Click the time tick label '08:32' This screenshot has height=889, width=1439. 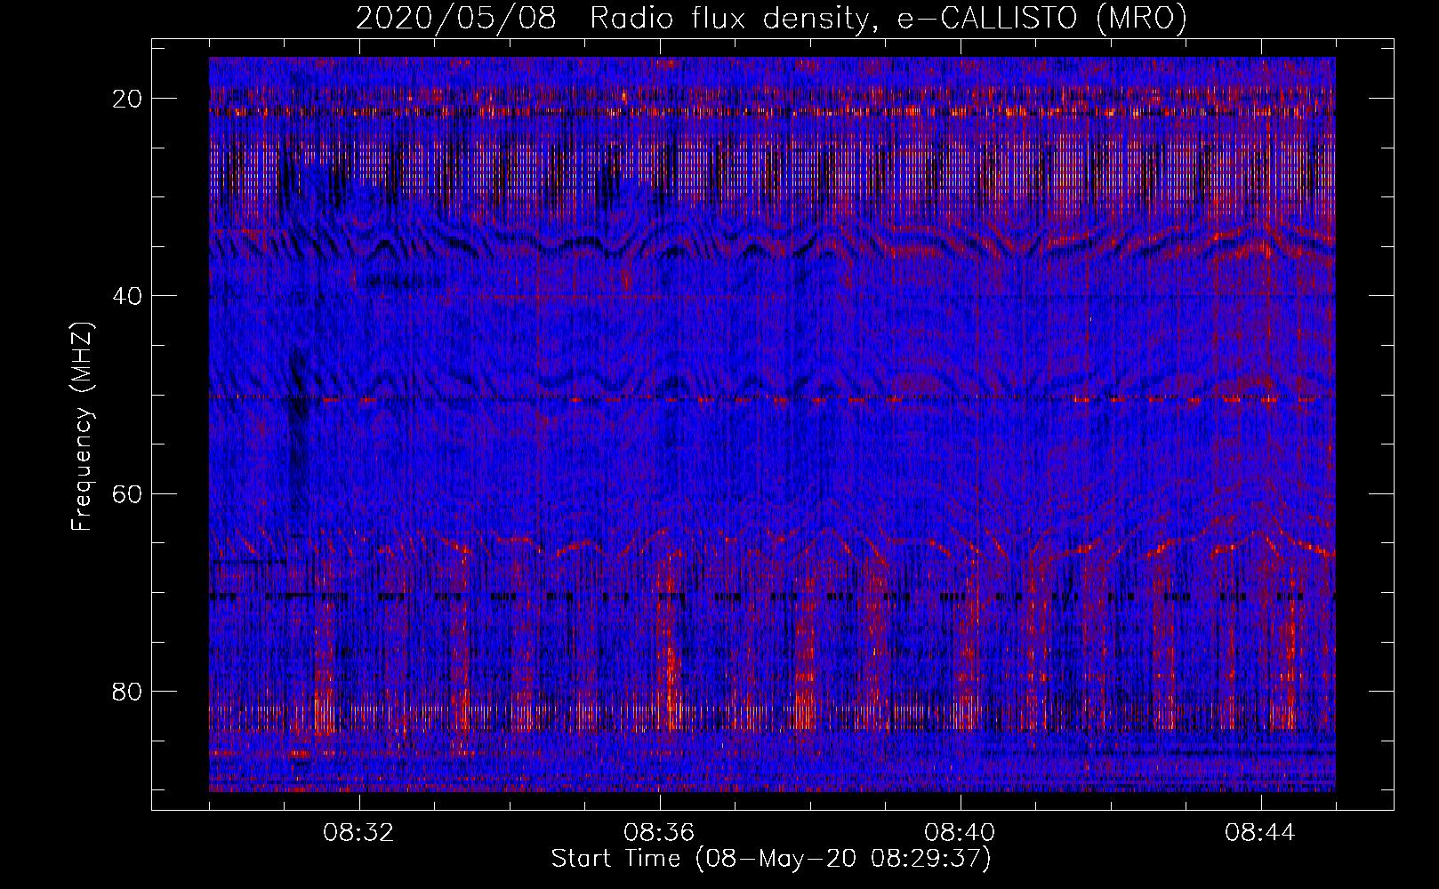coord(359,833)
